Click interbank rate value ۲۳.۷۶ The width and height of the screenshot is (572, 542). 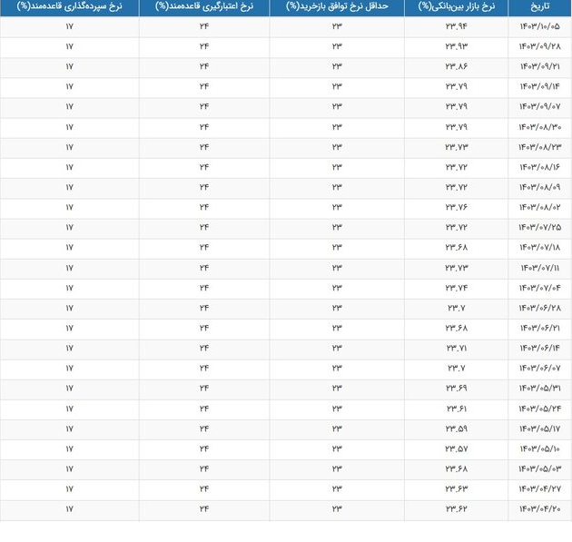click(x=457, y=207)
